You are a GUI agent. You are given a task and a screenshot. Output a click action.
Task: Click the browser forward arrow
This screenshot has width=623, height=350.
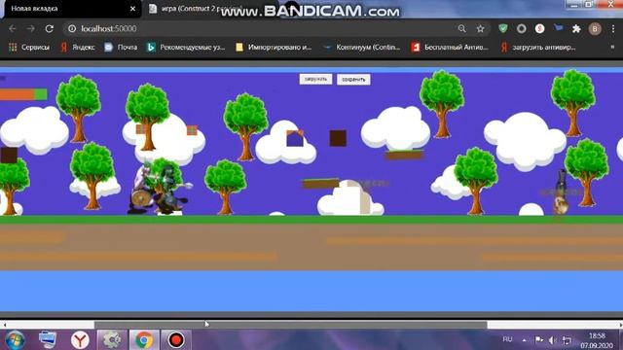click(30, 28)
